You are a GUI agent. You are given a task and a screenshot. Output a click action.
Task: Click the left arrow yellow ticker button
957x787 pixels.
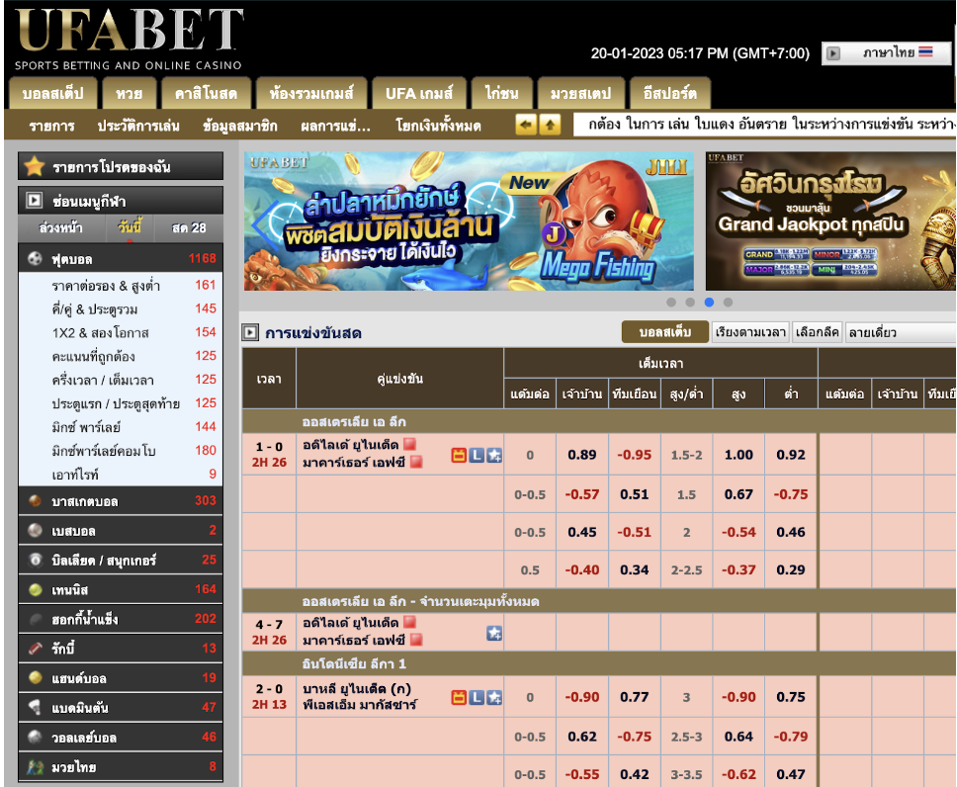pyautogui.click(x=526, y=126)
